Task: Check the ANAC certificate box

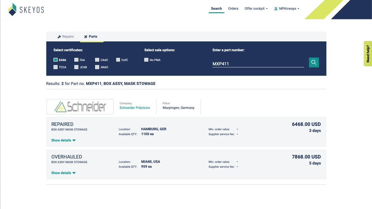Action: click(x=97, y=67)
